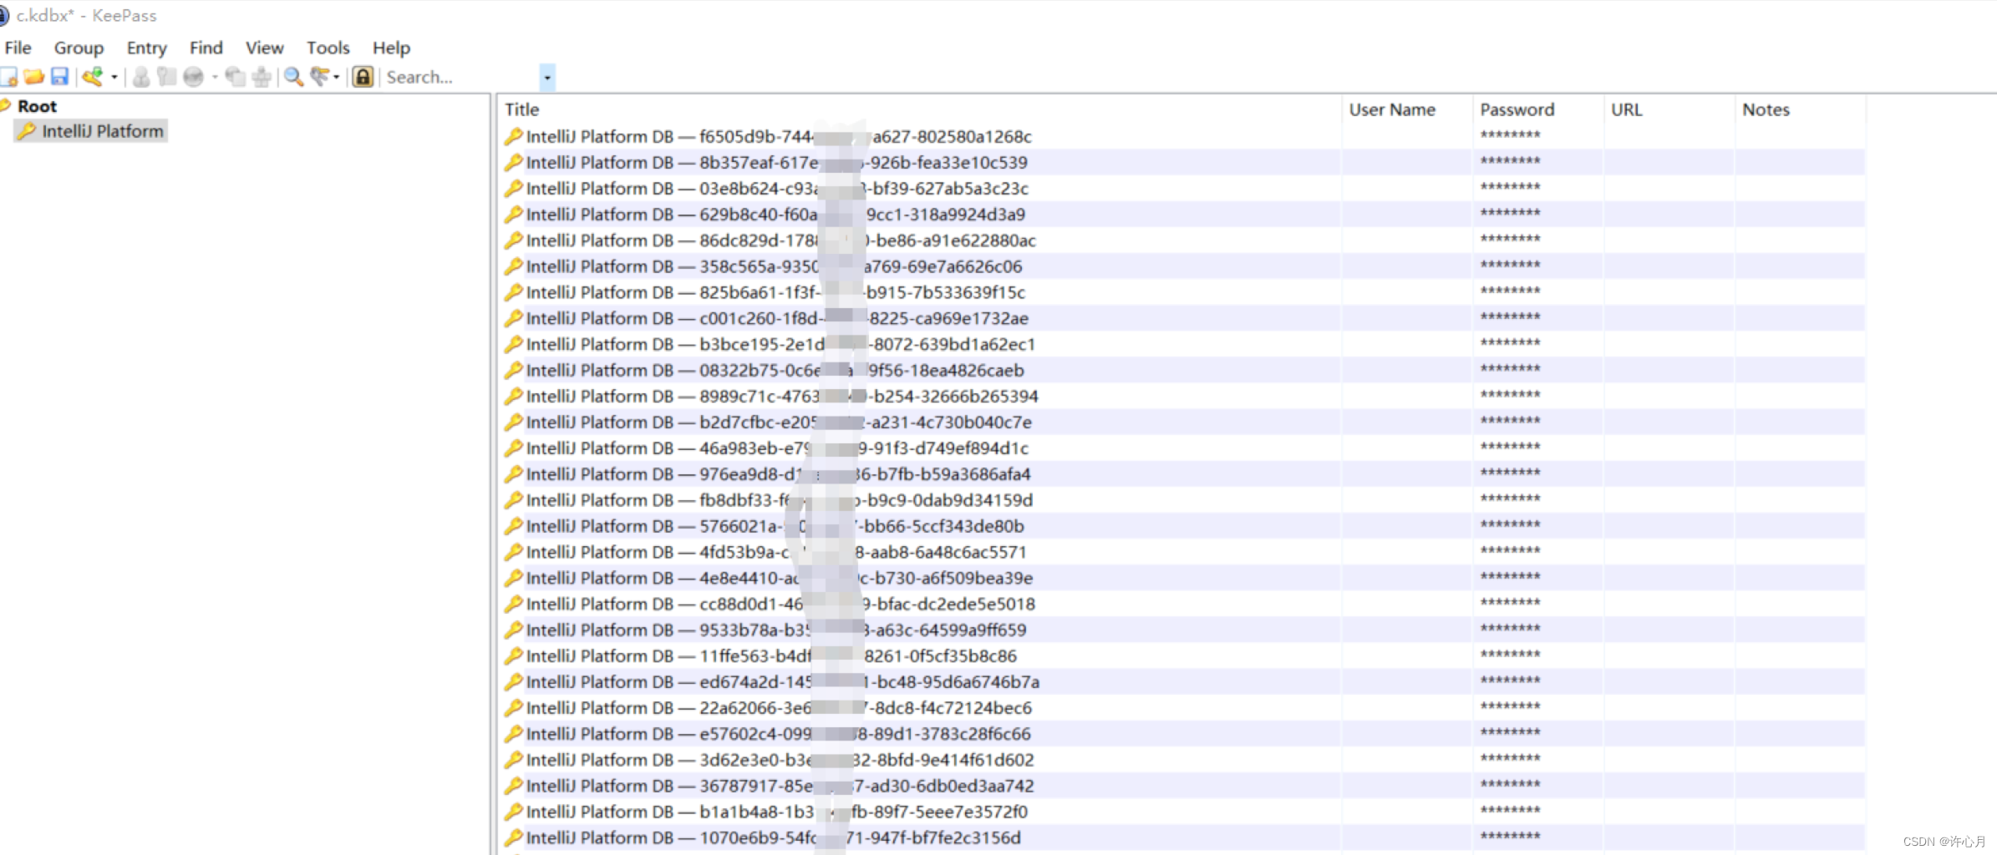Click the Copy User Name icon
1997x855 pixels.
[141, 77]
